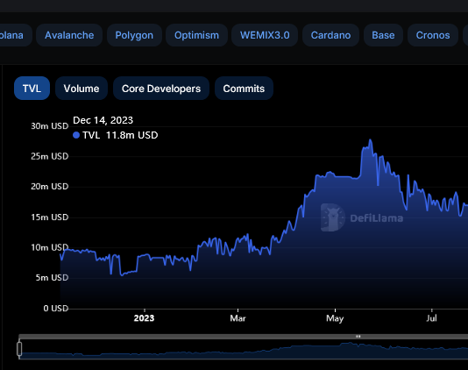
Task: Click the mini overview chart under timeline
Action: [244, 349]
